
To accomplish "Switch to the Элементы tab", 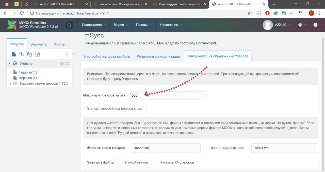I will 39,44.
